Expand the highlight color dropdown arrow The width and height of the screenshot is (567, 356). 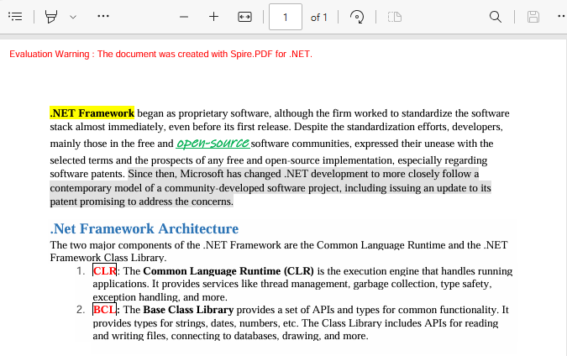[73, 17]
